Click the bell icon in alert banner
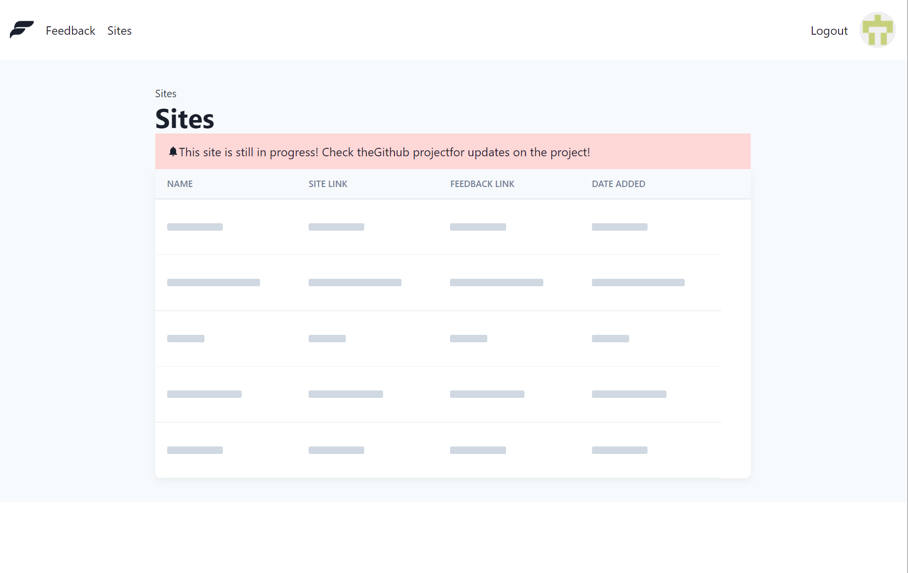 click(x=173, y=152)
